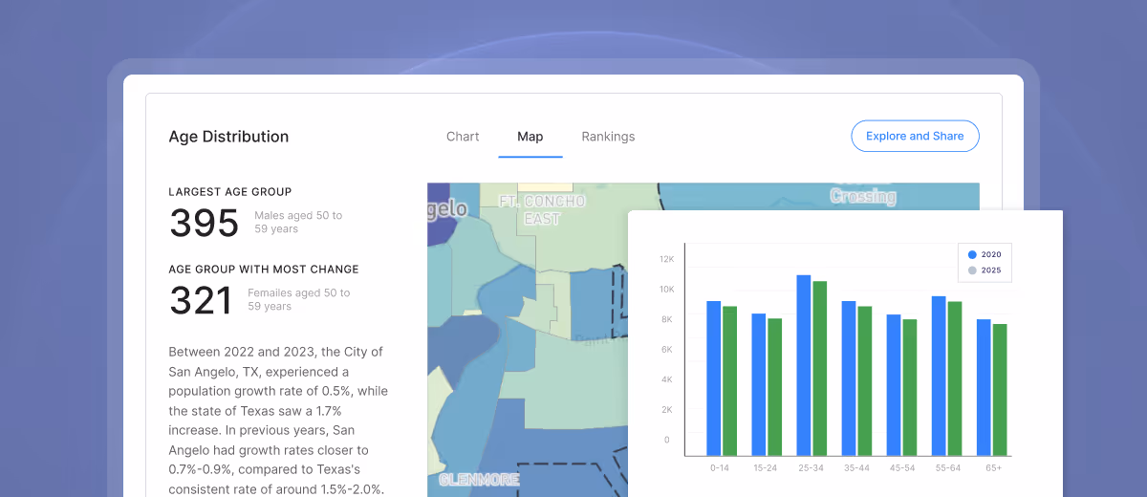Screen dimensions: 1147x497
Task: Click the Explore and Share button
Action: 915,136
